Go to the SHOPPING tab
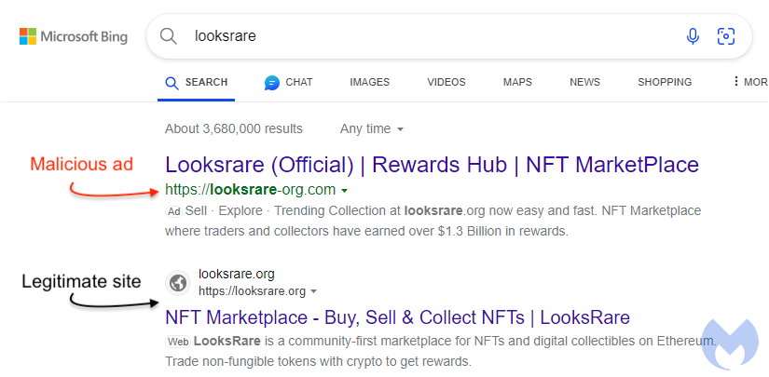Screen dimensions: 769x377 click(x=665, y=82)
